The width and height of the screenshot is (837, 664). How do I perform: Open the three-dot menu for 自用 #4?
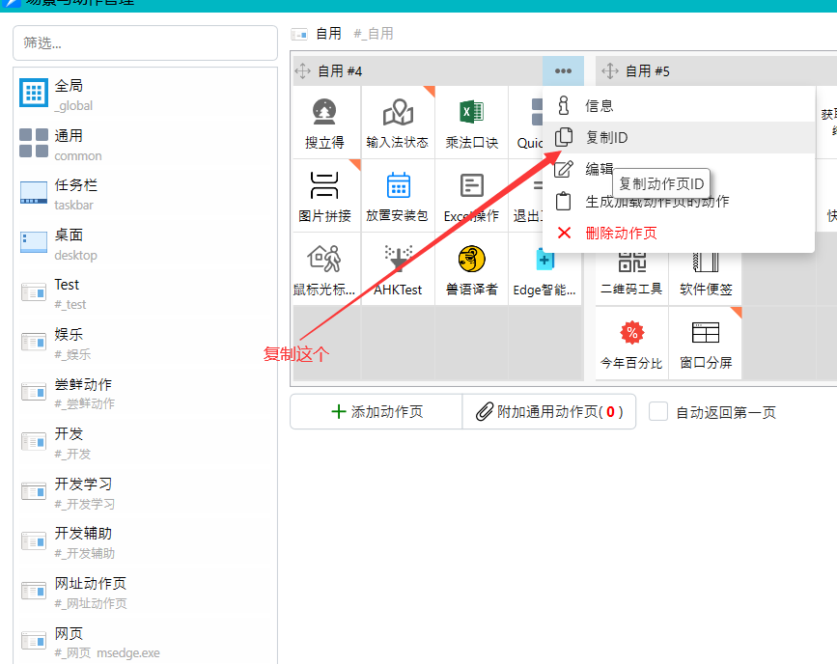pyautogui.click(x=563, y=71)
